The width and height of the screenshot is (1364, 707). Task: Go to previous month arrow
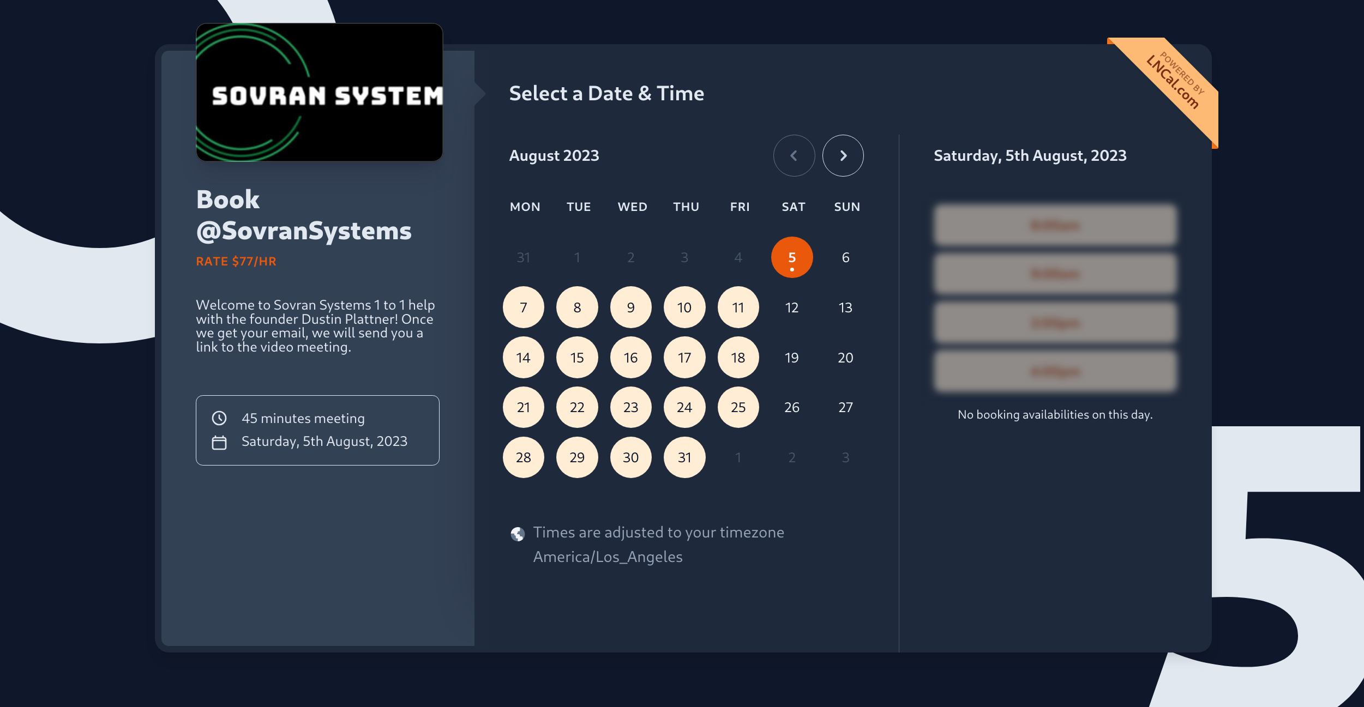tap(794, 156)
